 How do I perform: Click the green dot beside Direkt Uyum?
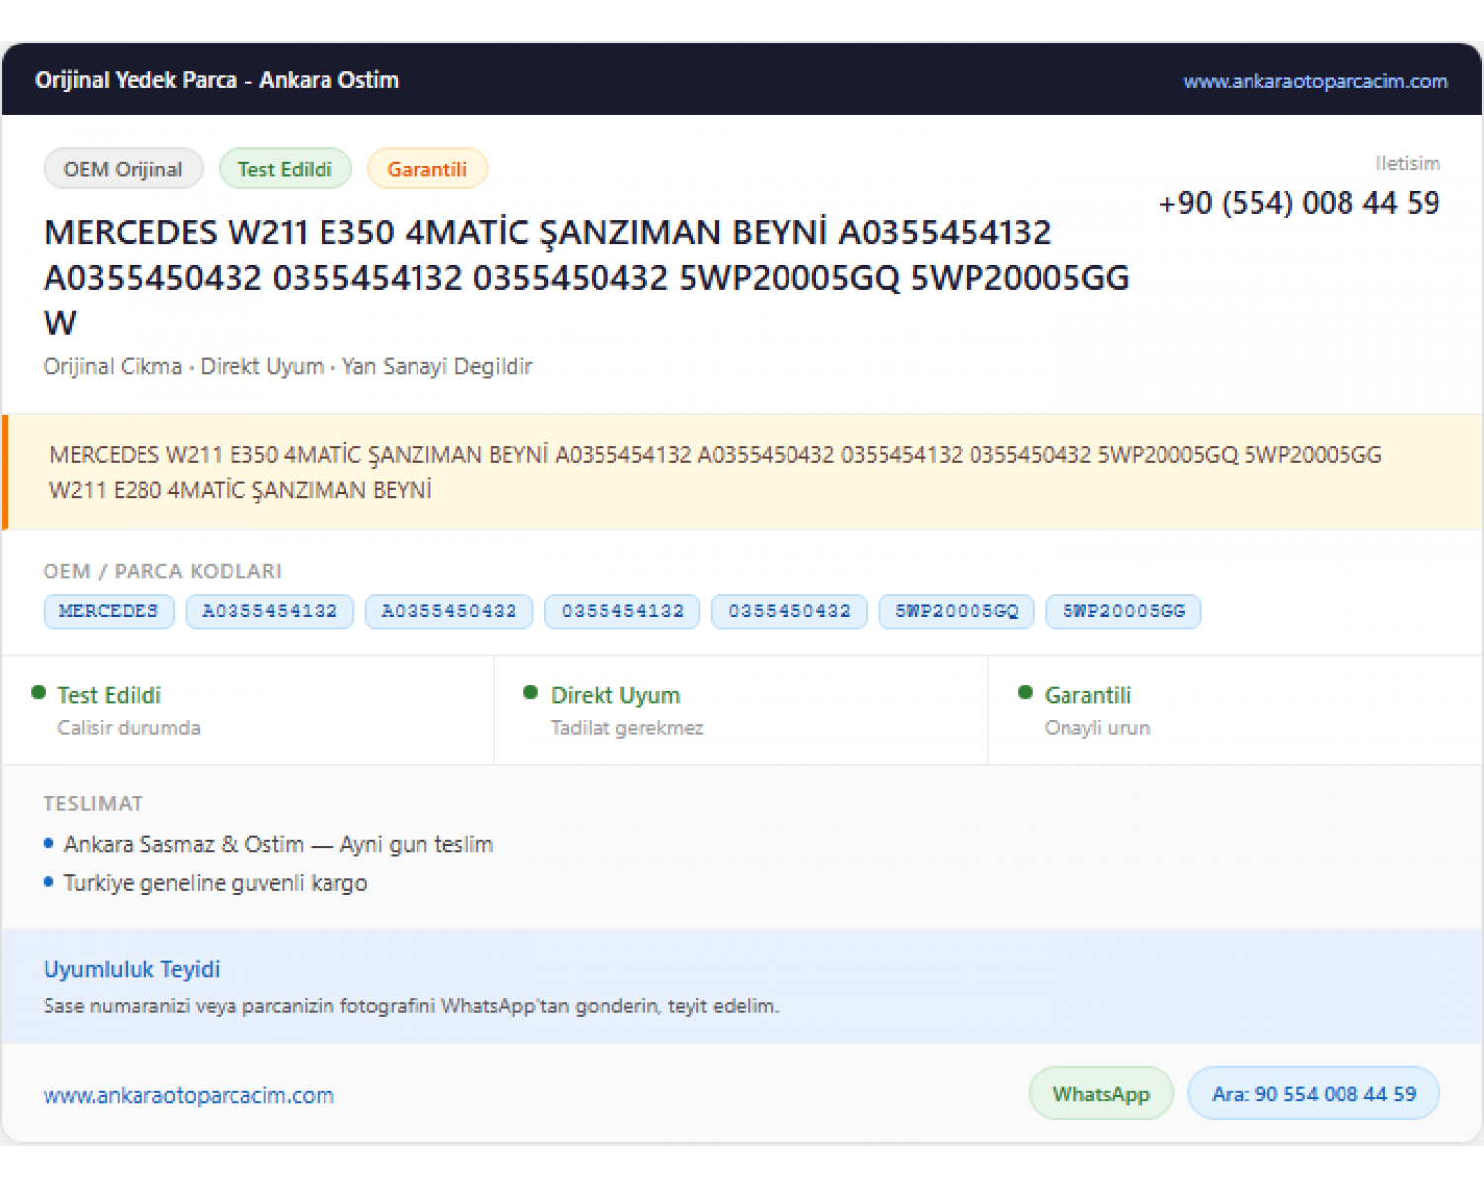[x=531, y=693]
